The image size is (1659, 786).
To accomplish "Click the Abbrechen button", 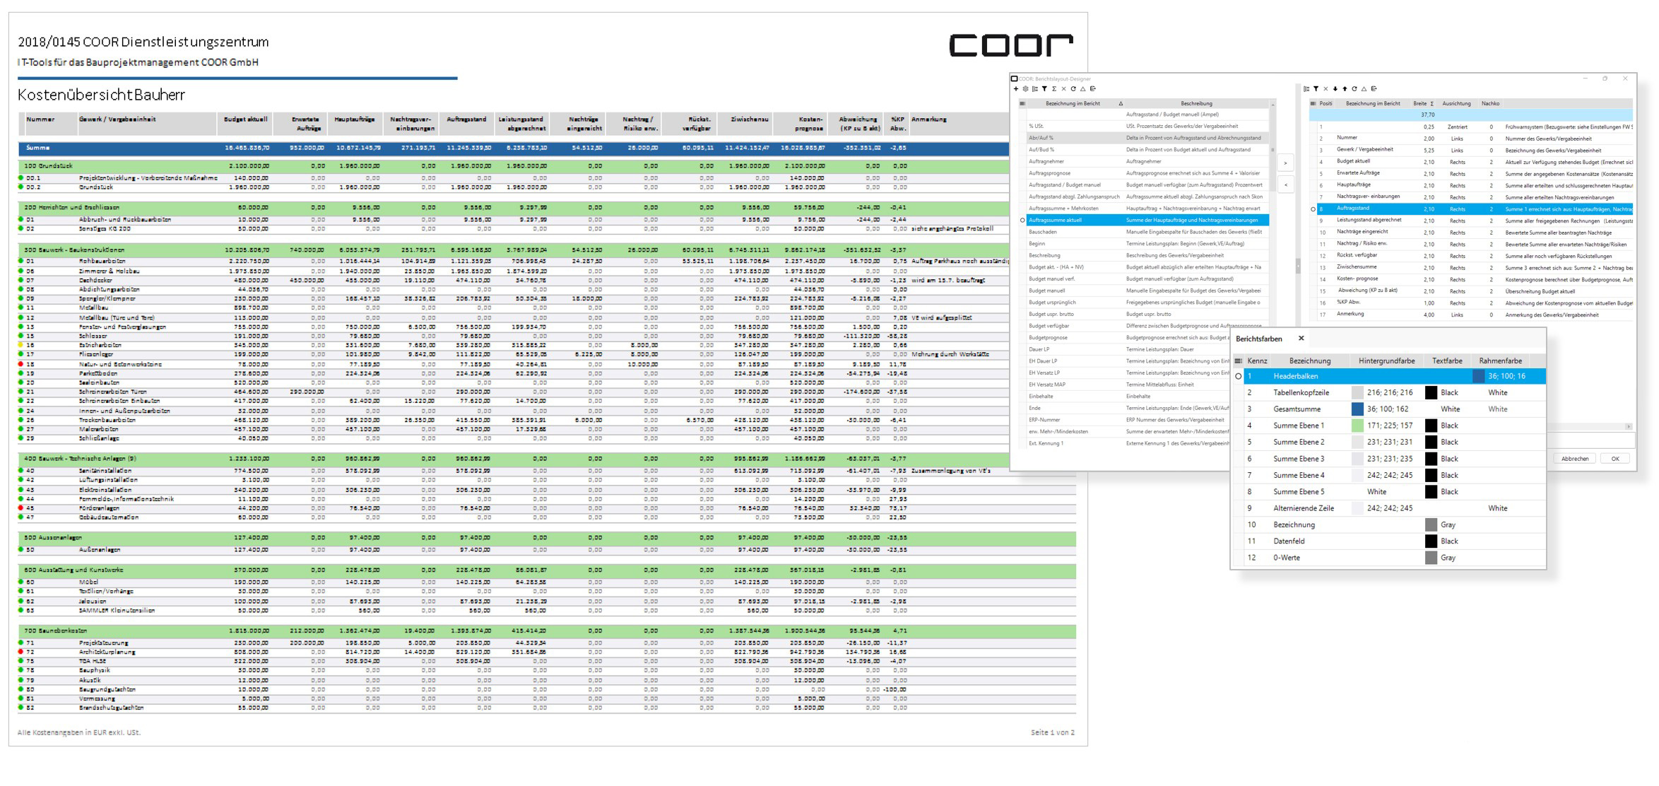I will tap(1575, 459).
